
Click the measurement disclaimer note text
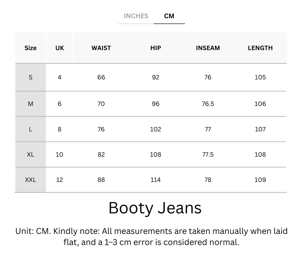(x=151, y=237)
